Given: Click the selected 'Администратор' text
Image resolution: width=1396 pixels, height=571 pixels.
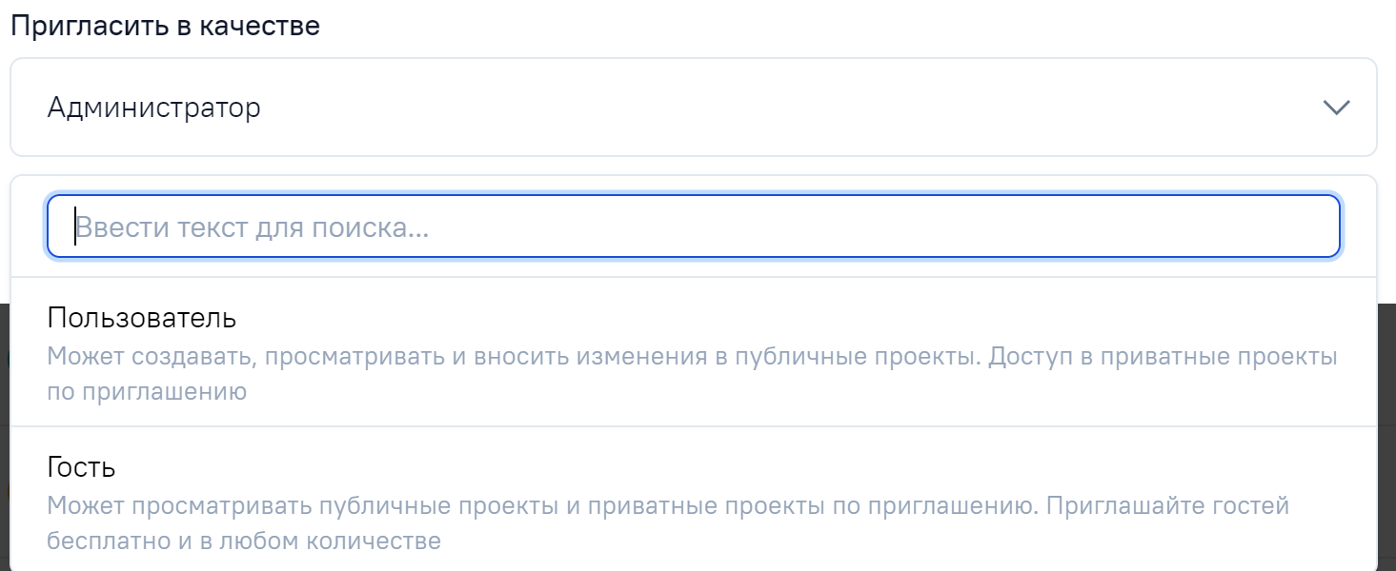Looking at the screenshot, I should 153,108.
